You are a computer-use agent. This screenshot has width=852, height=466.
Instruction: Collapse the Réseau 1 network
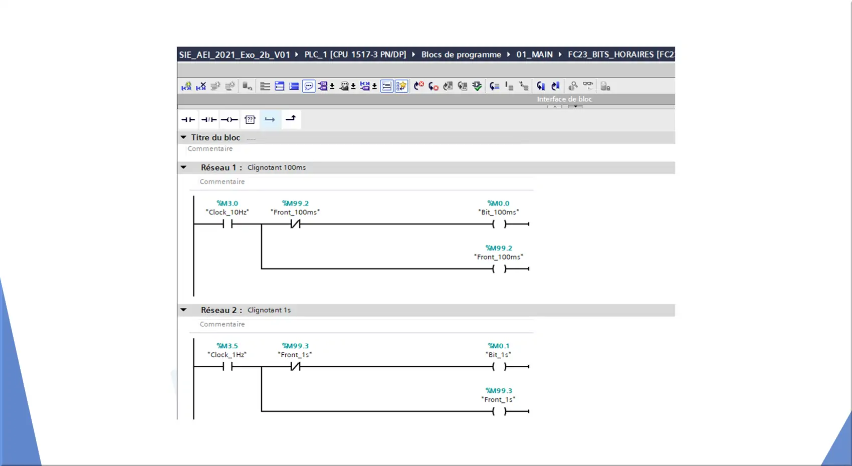pos(183,167)
